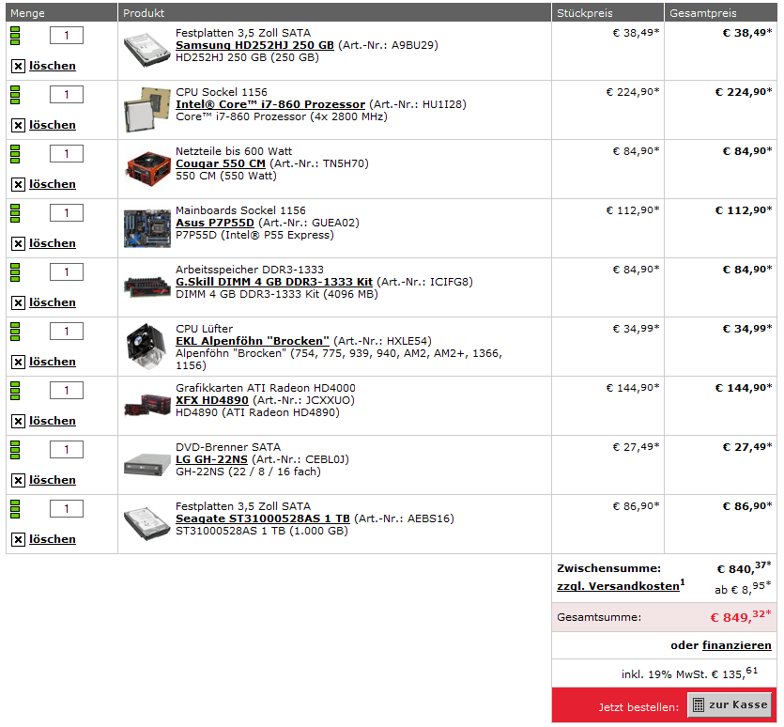Open the XFX HD4890 graphics card image
The width and height of the screenshot is (784, 727).
(x=147, y=405)
